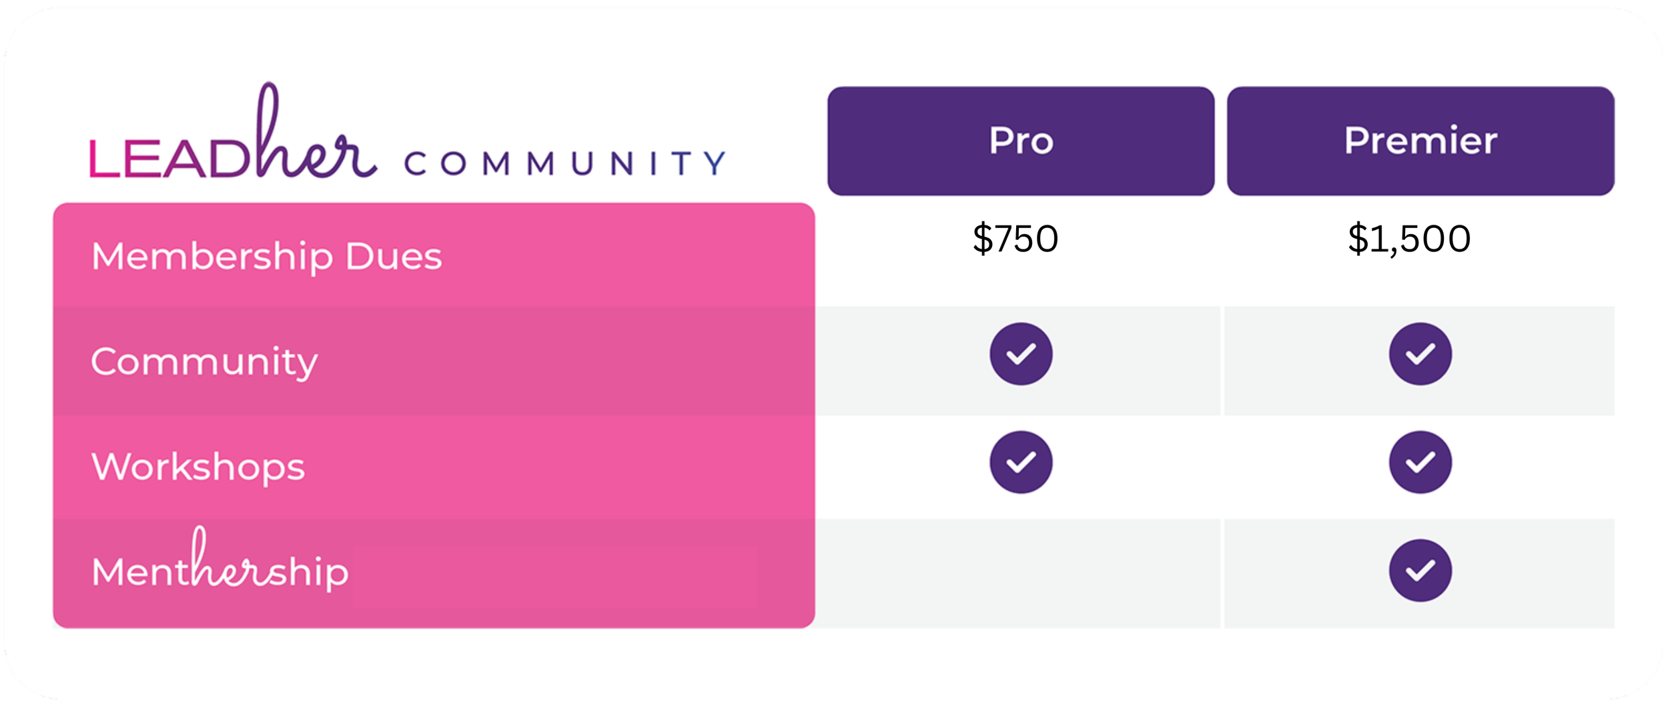Click the Pro plan header button
Screen dimensions: 1668x702
point(1021,141)
